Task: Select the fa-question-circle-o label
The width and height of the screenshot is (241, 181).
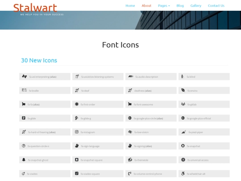Action: pos(38,146)
